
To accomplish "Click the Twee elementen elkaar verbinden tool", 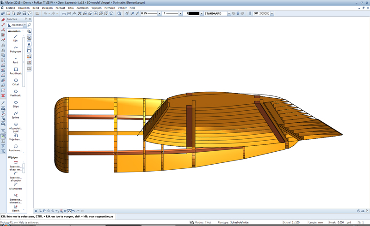I will [16, 166].
